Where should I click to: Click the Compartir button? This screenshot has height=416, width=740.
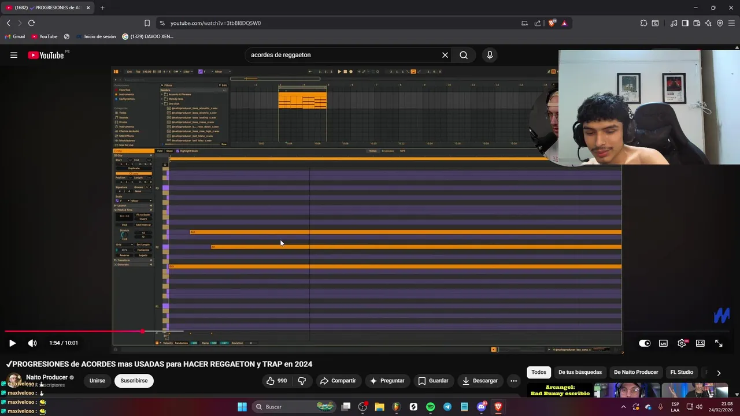338,381
